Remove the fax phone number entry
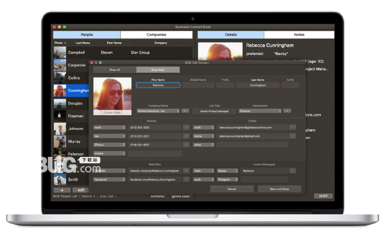Image resolution: width=384 pixels, height=240 pixels. [x=186, y=136]
